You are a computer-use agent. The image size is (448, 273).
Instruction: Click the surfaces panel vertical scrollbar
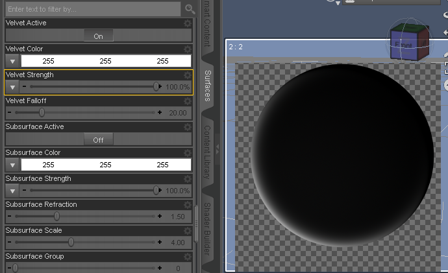click(196, 224)
